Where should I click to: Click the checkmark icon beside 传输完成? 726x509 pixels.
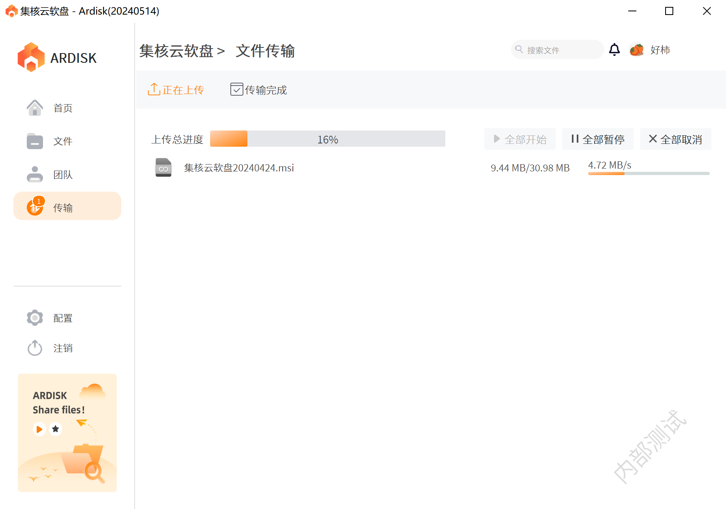click(x=236, y=89)
